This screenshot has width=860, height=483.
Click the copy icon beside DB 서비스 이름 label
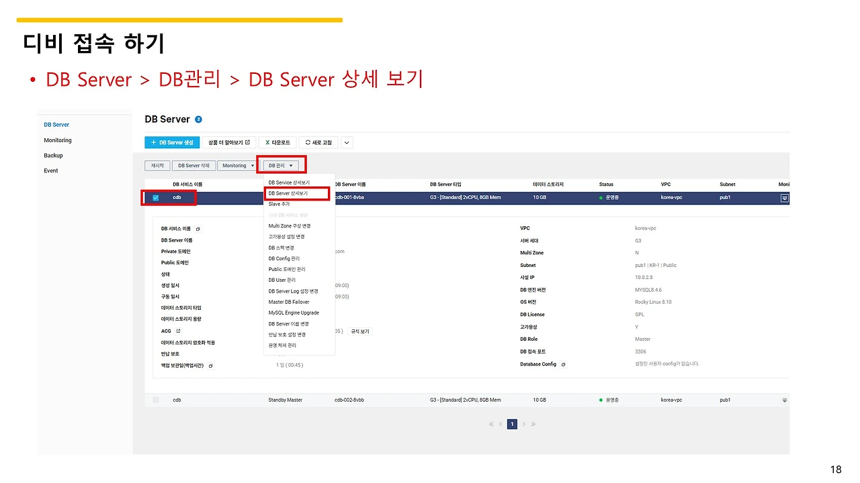[x=198, y=229]
